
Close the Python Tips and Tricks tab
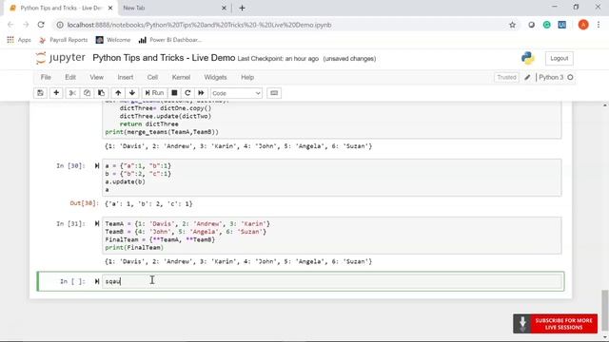click(x=110, y=8)
